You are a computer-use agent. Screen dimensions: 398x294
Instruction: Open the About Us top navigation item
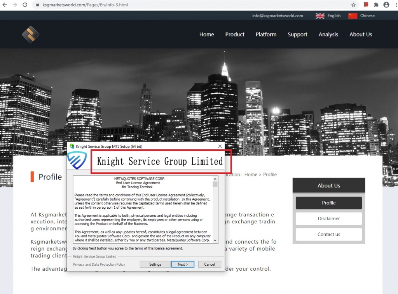tap(361, 35)
